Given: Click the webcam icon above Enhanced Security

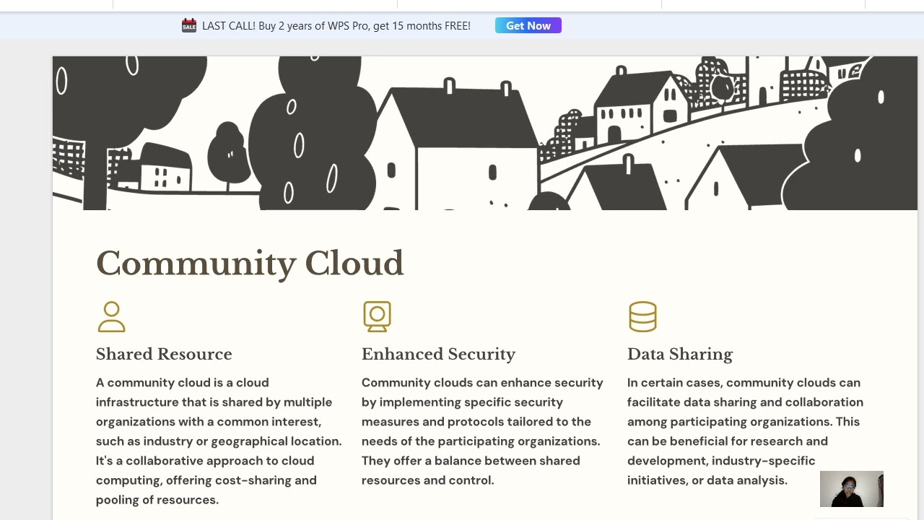Looking at the screenshot, I should point(377,317).
